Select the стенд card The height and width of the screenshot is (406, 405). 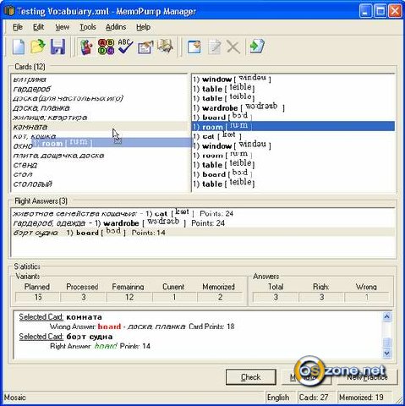[99, 165]
